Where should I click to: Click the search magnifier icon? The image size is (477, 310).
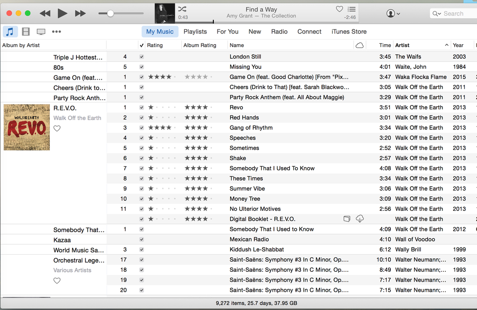point(436,13)
